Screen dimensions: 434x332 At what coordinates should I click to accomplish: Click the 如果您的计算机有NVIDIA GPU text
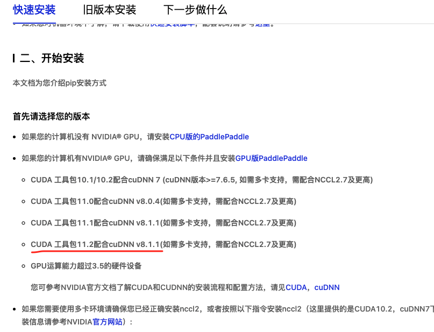click(x=129, y=158)
